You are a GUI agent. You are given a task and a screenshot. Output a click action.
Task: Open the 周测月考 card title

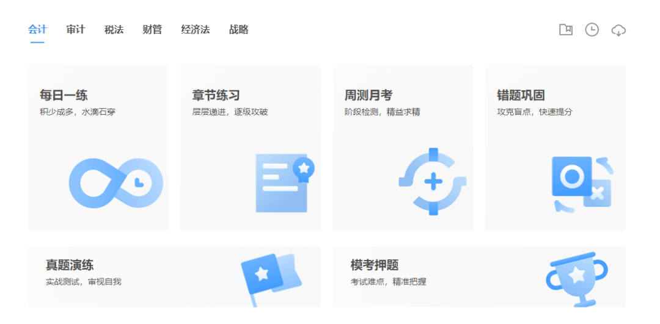point(369,95)
